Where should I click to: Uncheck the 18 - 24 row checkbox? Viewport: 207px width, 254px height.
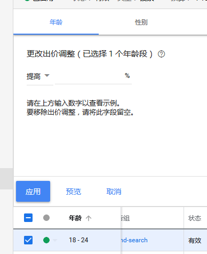click(x=28, y=240)
